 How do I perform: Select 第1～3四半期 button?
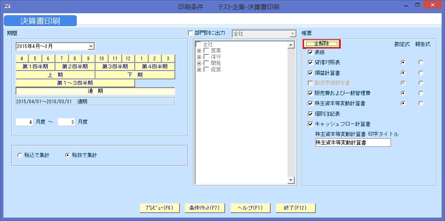(x=75, y=84)
